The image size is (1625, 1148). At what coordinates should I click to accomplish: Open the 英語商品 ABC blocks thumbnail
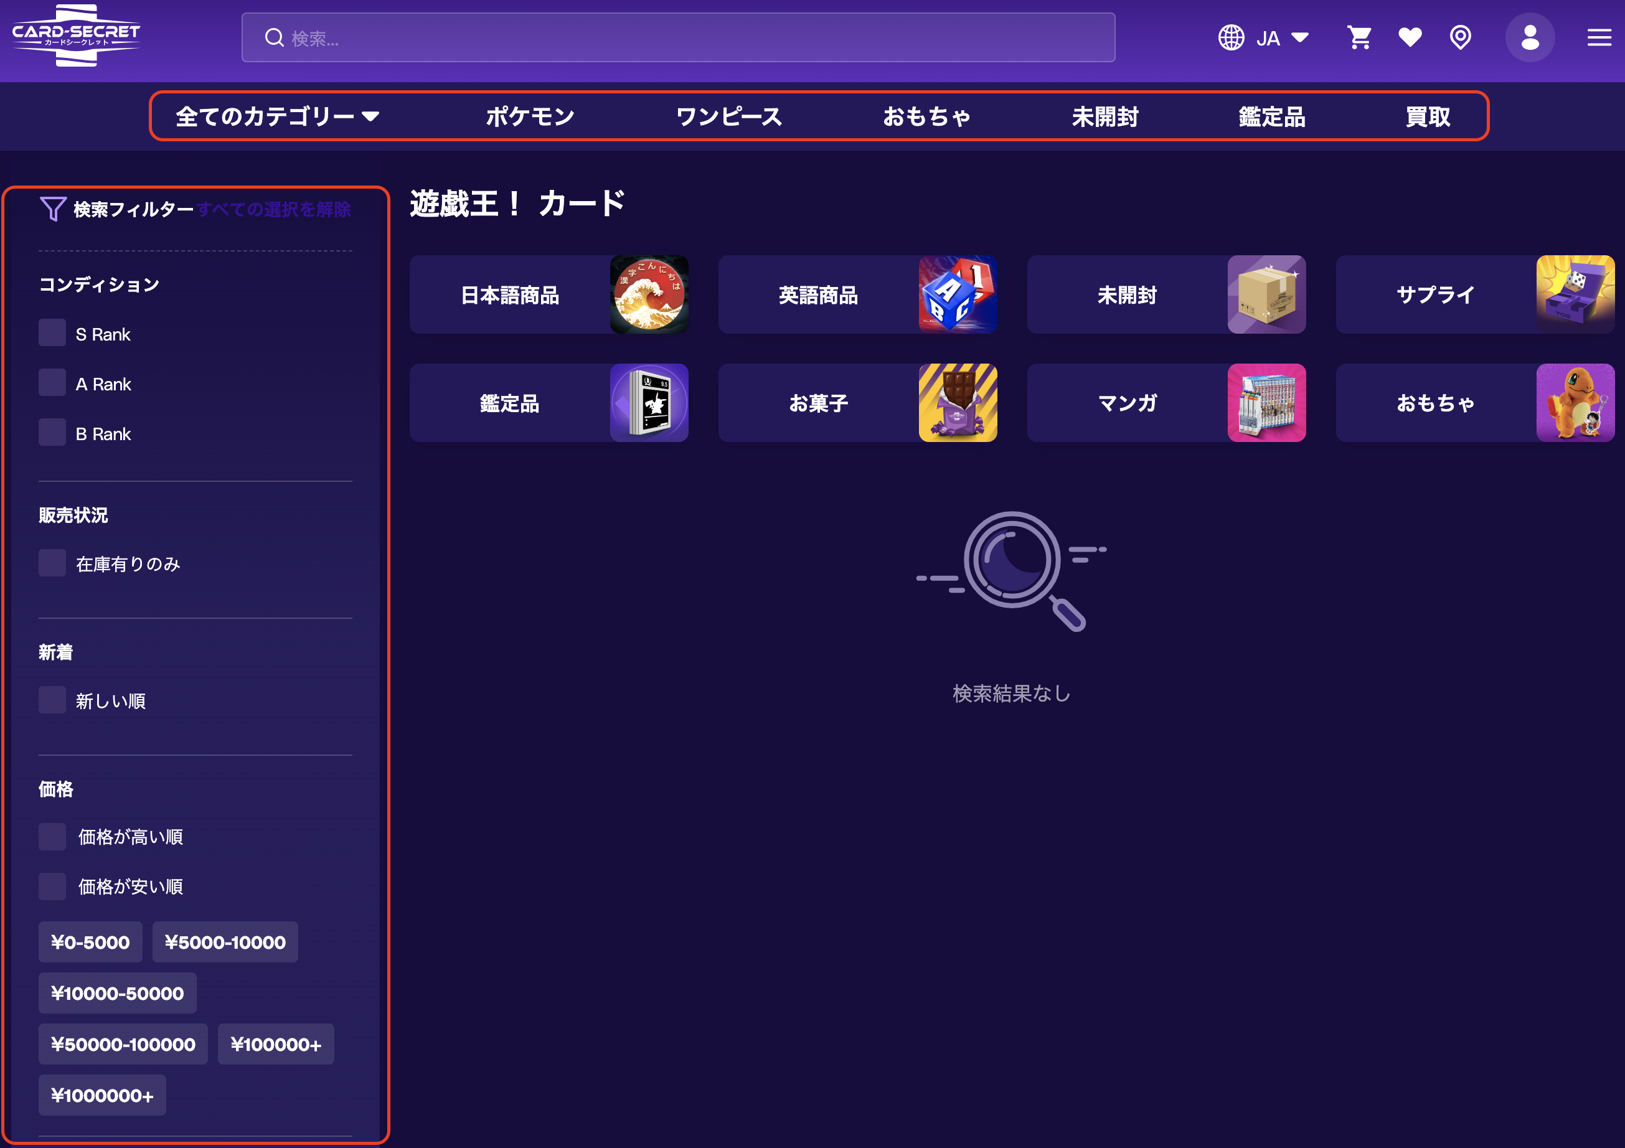(958, 294)
